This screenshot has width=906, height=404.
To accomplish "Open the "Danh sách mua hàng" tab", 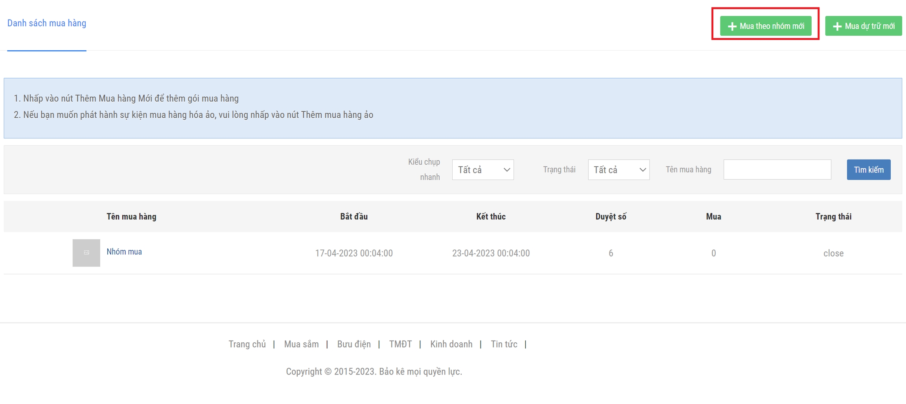I will [x=47, y=23].
